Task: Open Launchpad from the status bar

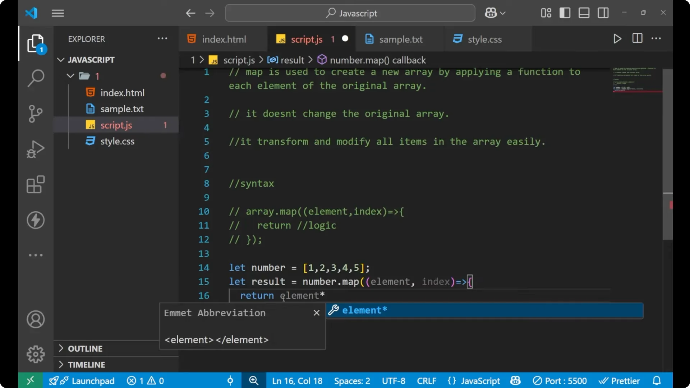Action: (x=93, y=380)
